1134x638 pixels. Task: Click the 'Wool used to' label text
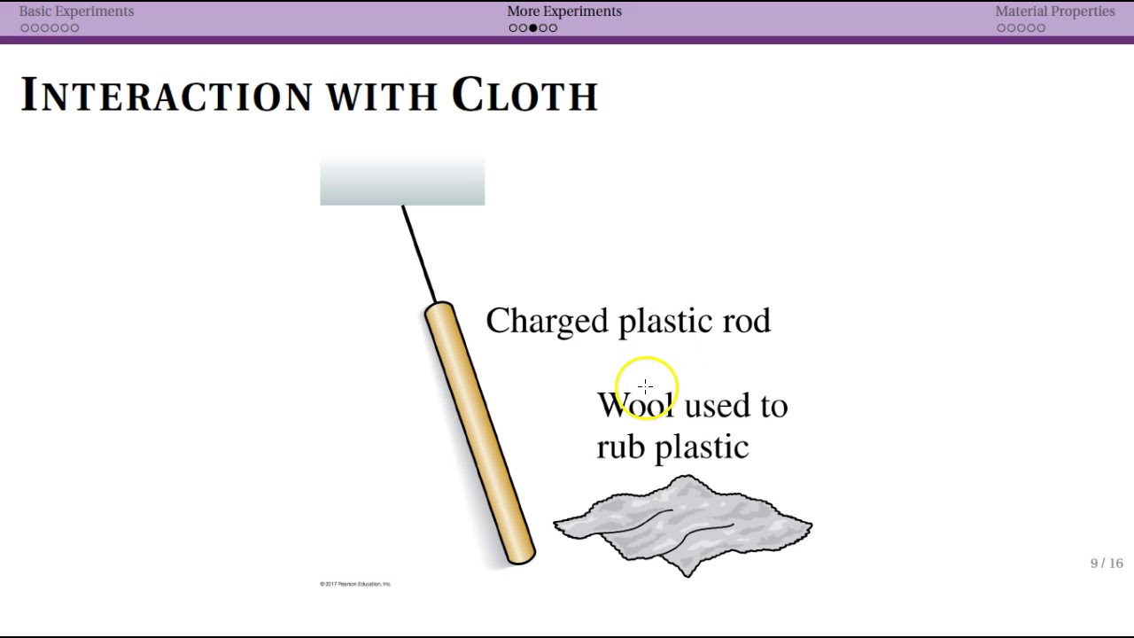[692, 406]
